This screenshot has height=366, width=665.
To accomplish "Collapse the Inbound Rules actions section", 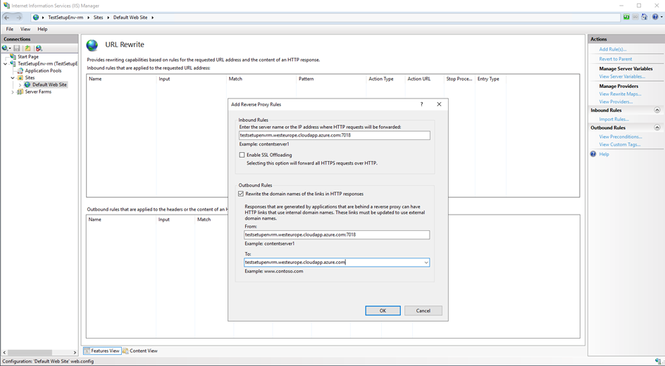I will [657, 111].
